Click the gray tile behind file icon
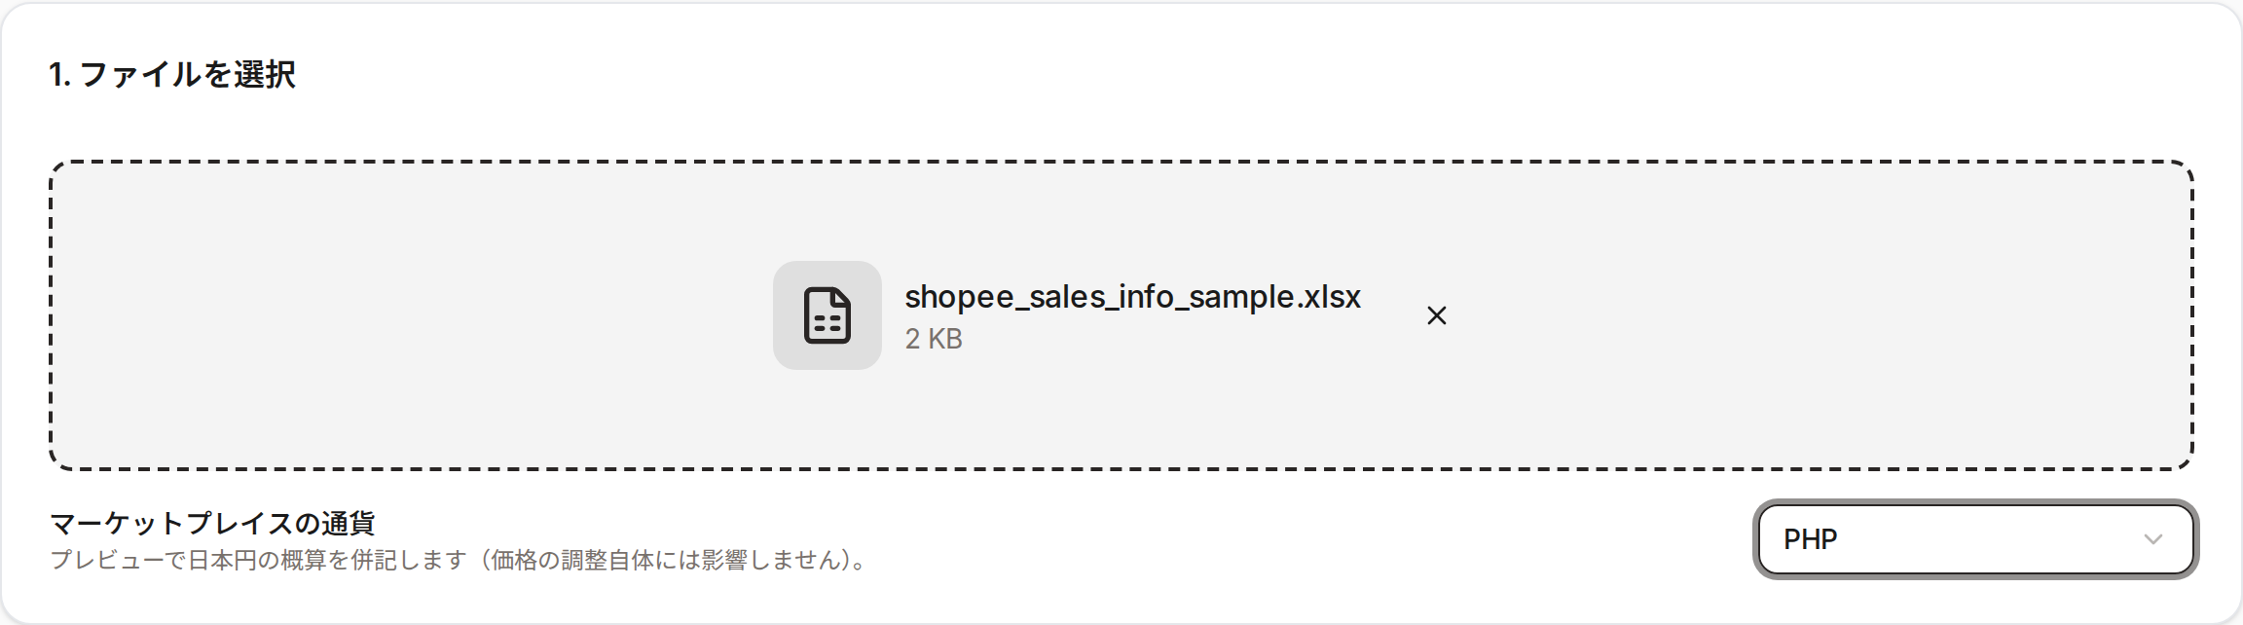Image resolution: width=2243 pixels, height=625 pixels. (x=827, y=315)
